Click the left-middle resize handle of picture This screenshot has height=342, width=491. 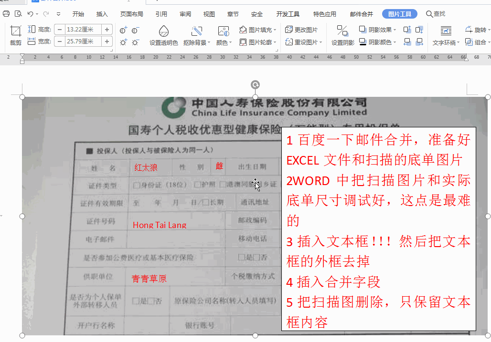[x=22, y=217]
